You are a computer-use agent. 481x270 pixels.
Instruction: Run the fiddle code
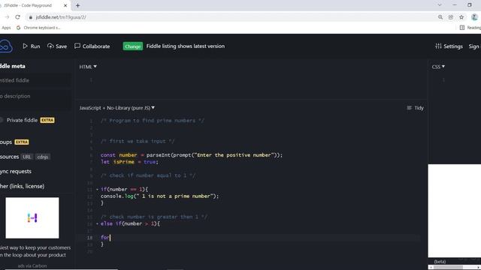(x=32, y=46)
